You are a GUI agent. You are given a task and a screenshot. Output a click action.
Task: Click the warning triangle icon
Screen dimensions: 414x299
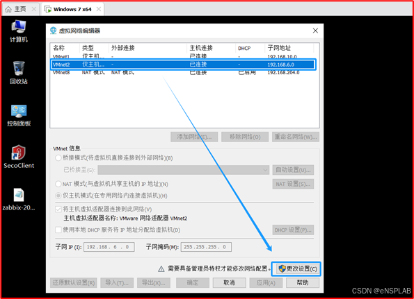pyautogui.click(x=161, y=269)
